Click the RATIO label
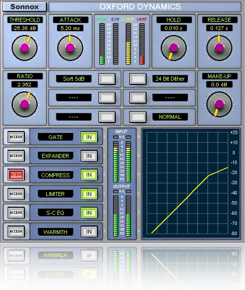Screen dimensions: 245x290 (x=25, y=76)
